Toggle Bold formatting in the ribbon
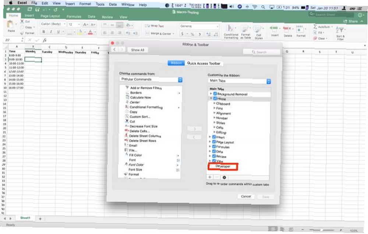 point(44,32)
